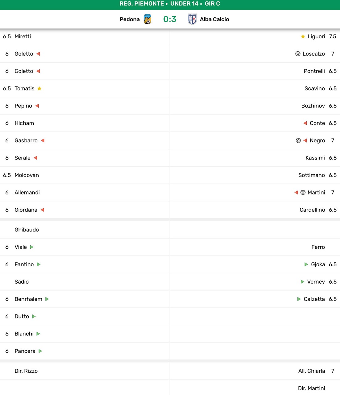340x395 pixels.
Task: Click the green arrow beside Calzetta
Action: (299, 299)
